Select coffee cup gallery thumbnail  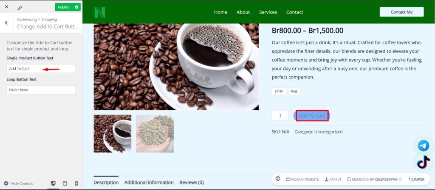[x=113, y=134]
